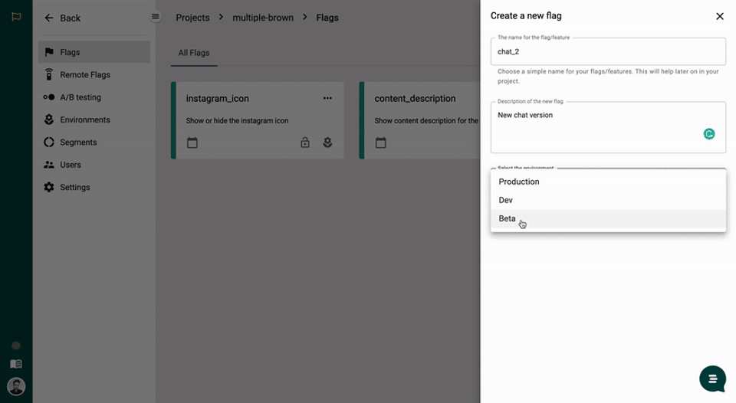Image resolution: width=736 pixels, height=403 pixels.
Task: Open multiple-brown breadcrumb
Action: coord(263,18)
